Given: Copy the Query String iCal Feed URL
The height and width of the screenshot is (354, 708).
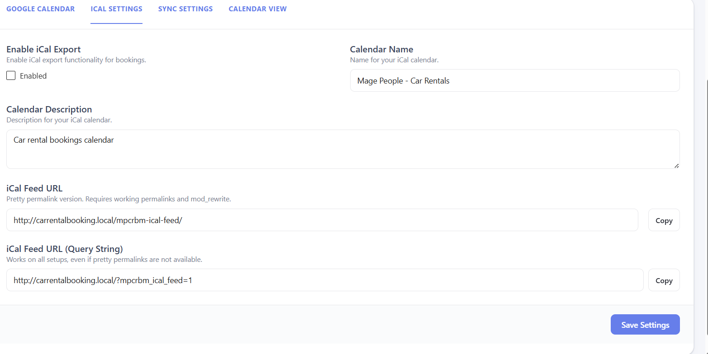Looking at the screenshot, I should (664, 280).
